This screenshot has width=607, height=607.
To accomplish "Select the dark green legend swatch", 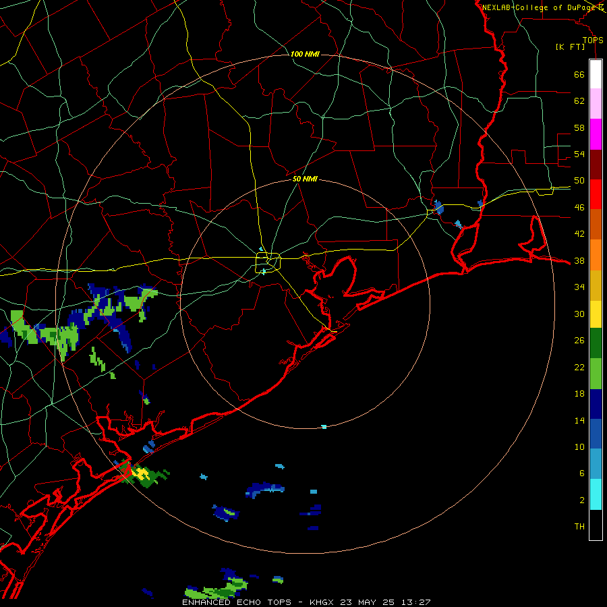I will coord(596,343).
